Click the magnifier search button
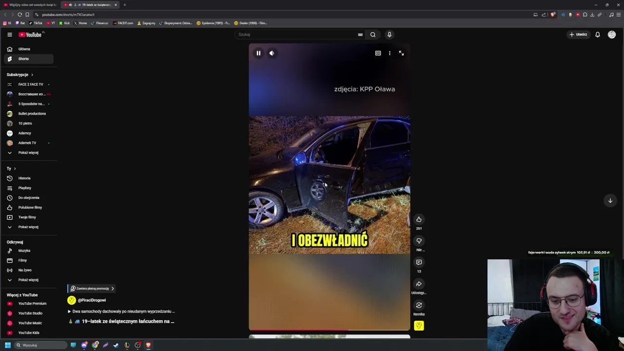The width and height of the screenshot is (624, 351). point(373,35)
